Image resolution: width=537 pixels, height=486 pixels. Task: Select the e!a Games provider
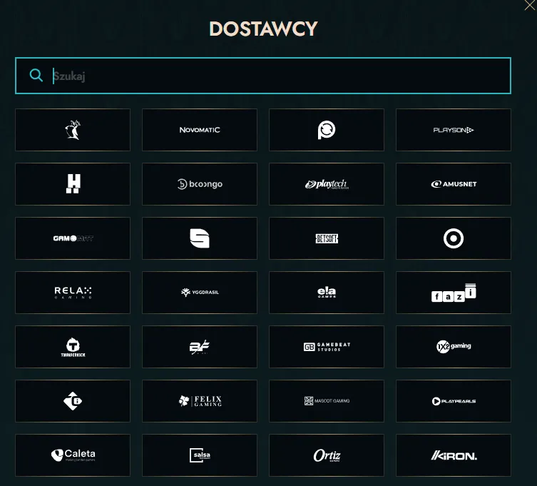(x=327, y=293)
